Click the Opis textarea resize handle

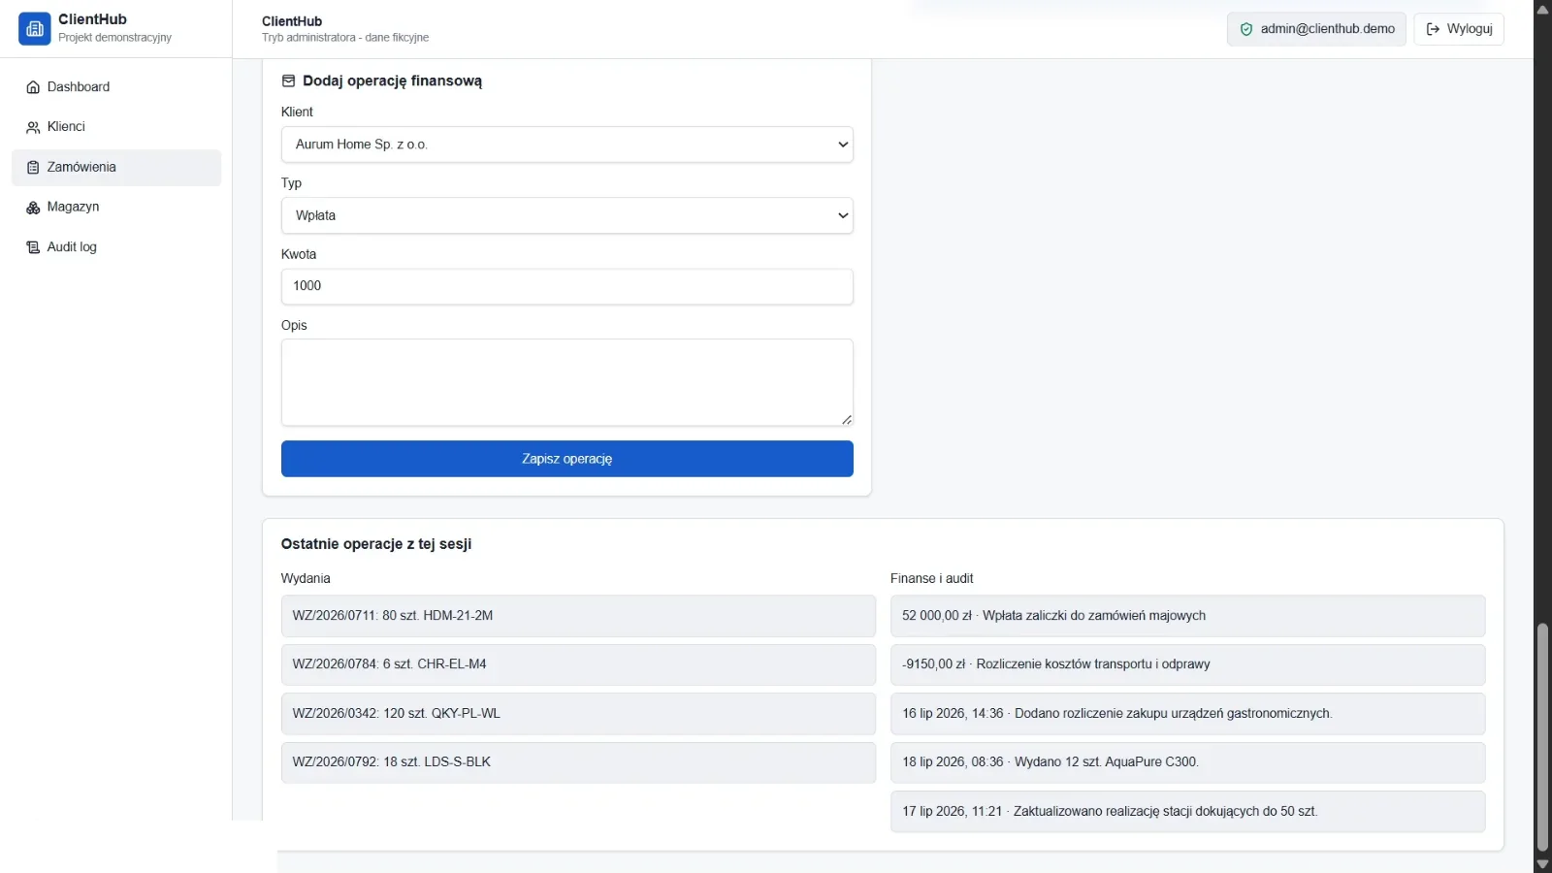coord(847,419)
